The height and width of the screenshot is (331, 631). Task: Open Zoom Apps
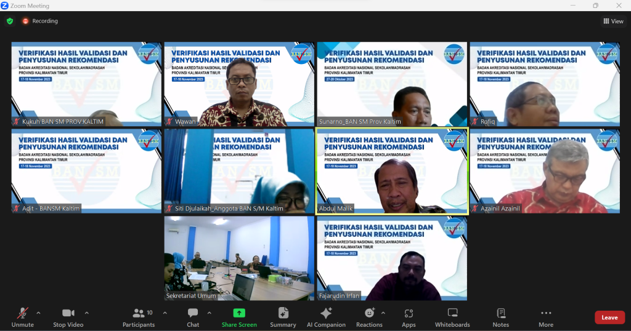409,317
